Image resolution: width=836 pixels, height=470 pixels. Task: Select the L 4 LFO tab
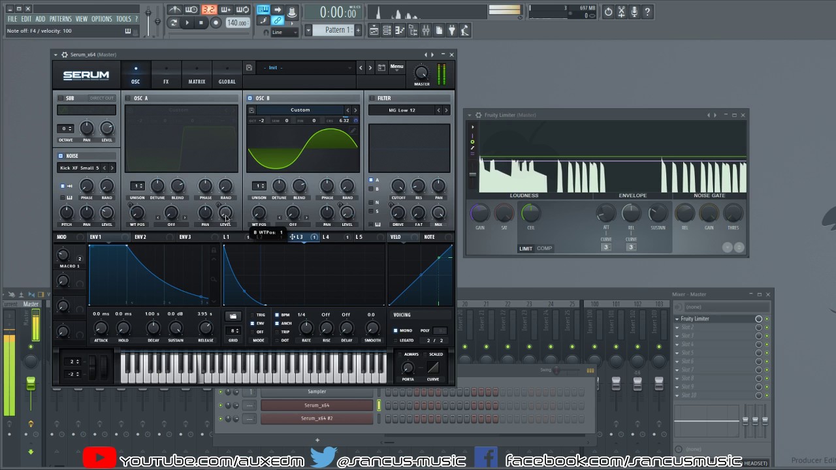click(326, 237)
